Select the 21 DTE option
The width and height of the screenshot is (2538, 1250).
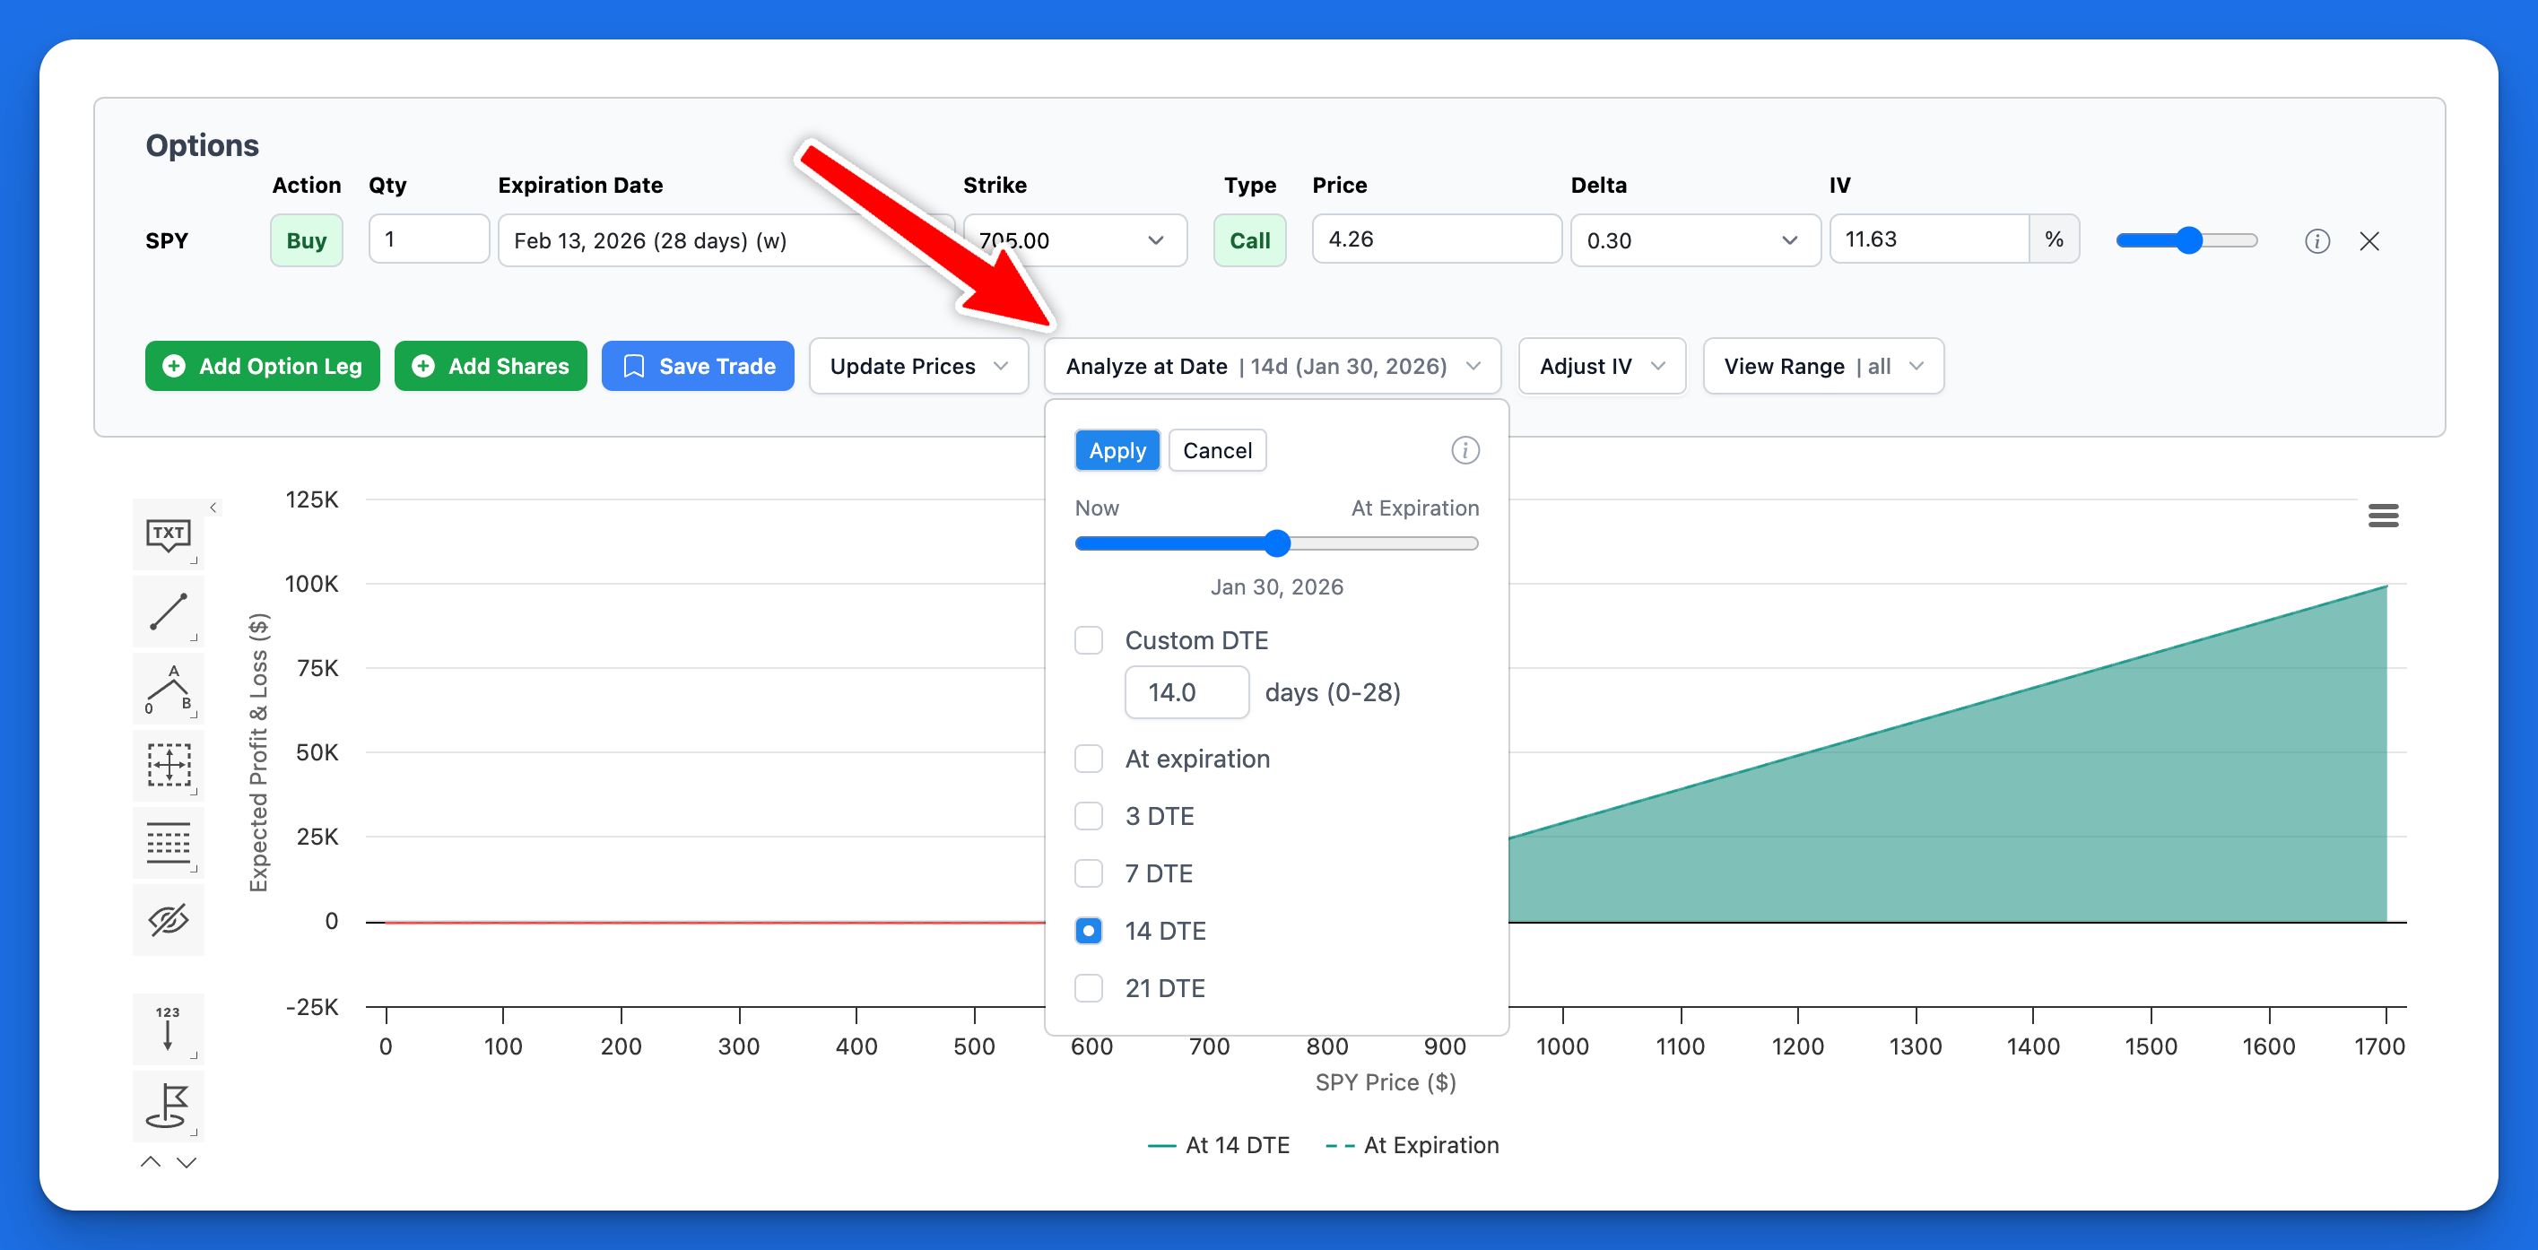1089,988
